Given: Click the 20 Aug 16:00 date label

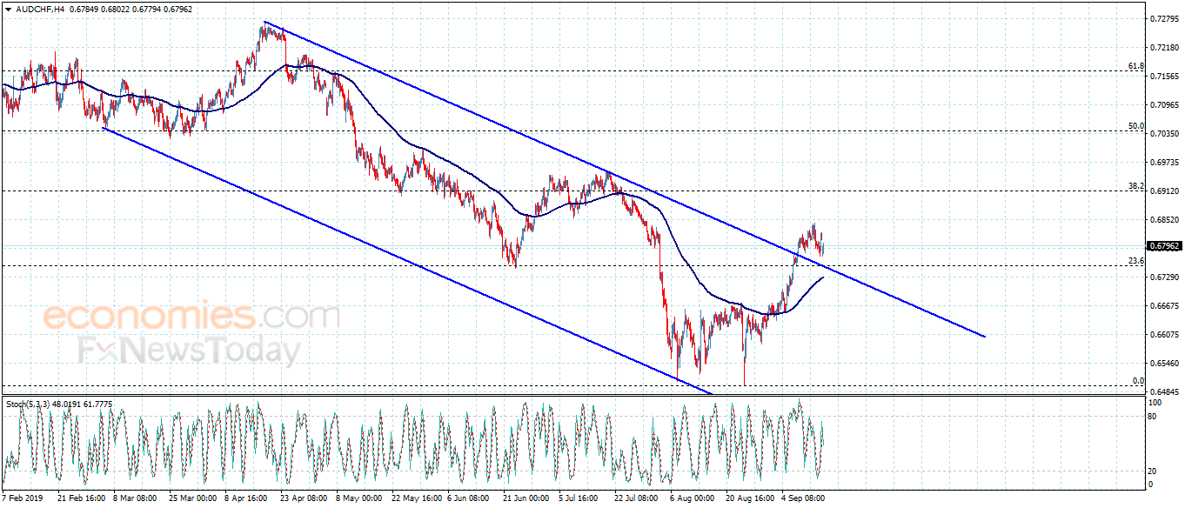Looking at the screenshot, I should [751, 499].
